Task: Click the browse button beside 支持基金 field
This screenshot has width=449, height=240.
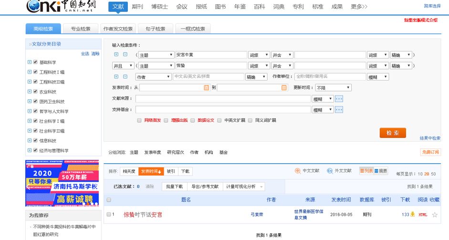Action: click(339, 110)
